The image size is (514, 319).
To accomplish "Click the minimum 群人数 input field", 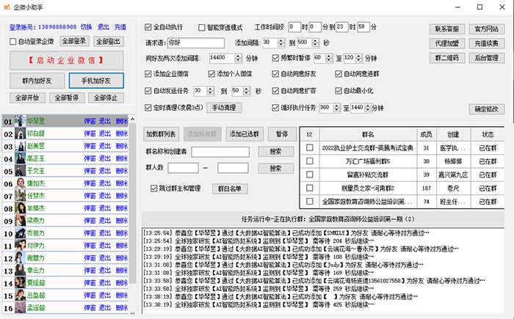I will coord(184,168).
